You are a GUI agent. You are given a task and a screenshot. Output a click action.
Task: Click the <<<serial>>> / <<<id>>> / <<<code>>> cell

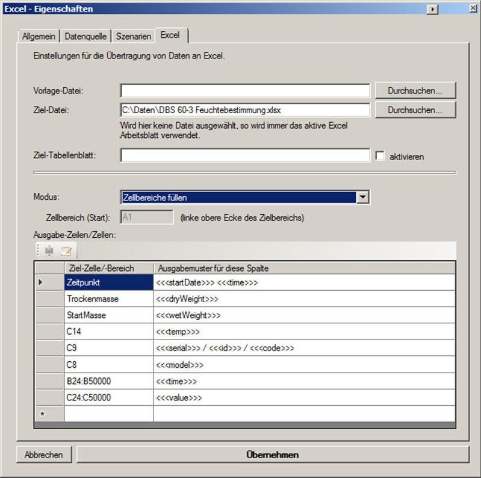click(x=304, y=348)
